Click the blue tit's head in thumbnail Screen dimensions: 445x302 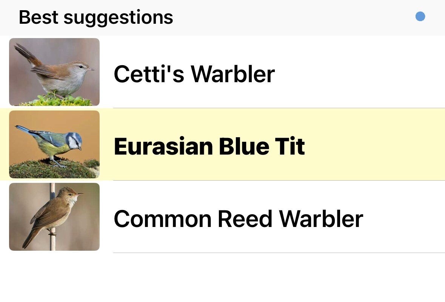pyautogui.click(x=74, y=140)
